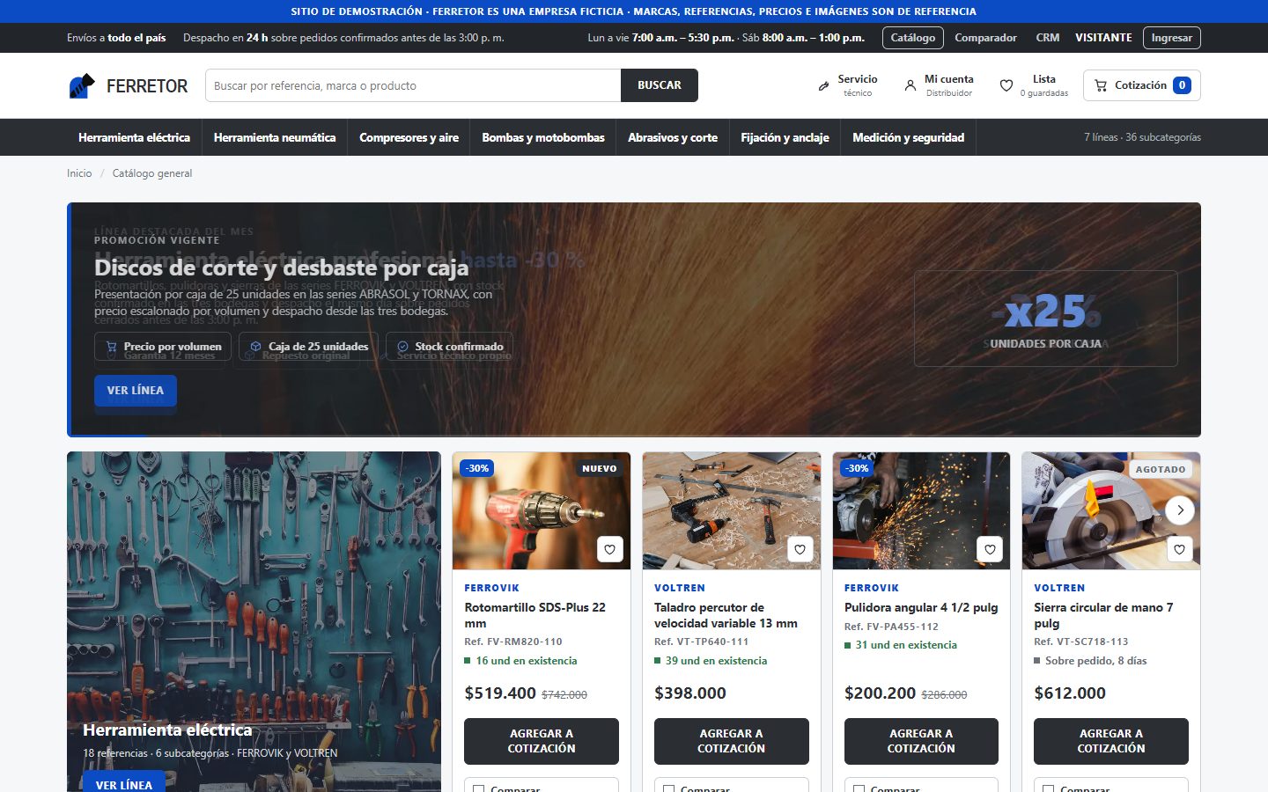Click the Sierra circular de mano 7 pulg title
This screenshot has height=792, width=1268.
click(x=1103, y=615)
